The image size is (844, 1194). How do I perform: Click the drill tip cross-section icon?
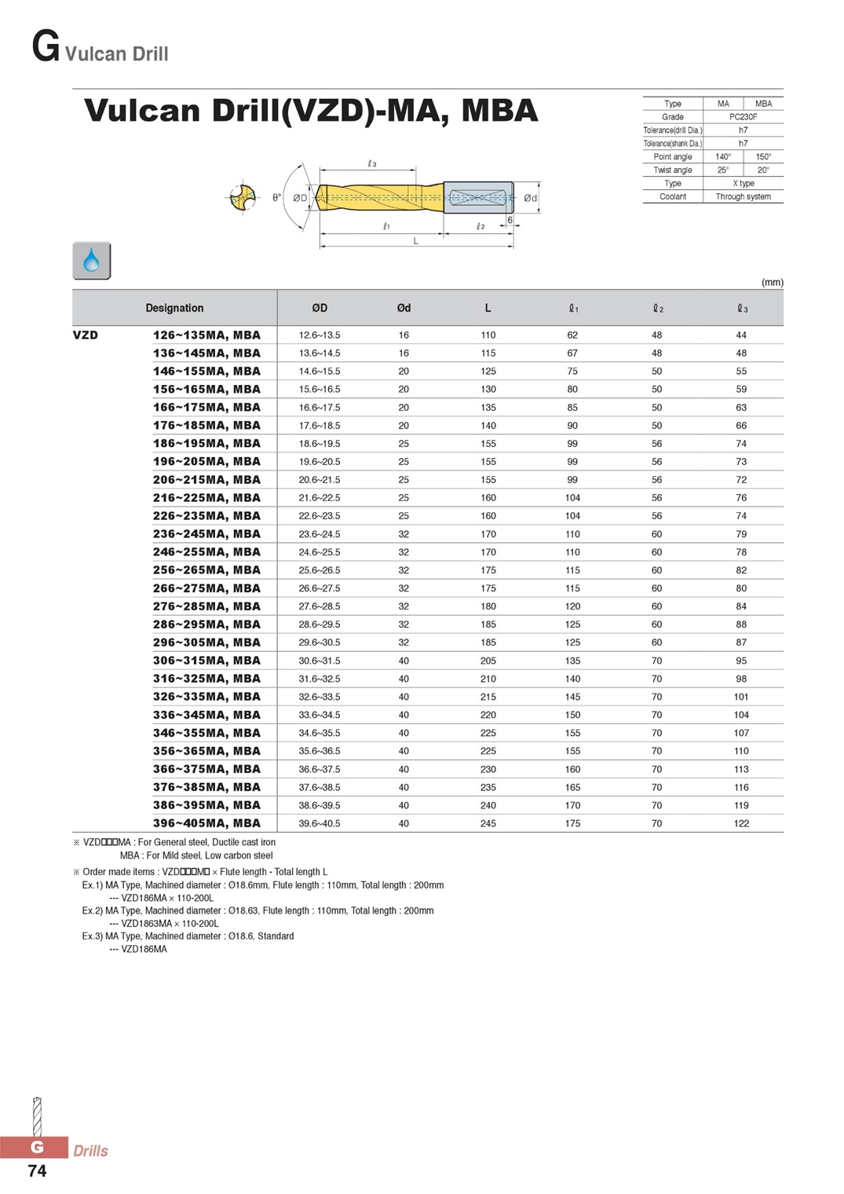(243, 197)
